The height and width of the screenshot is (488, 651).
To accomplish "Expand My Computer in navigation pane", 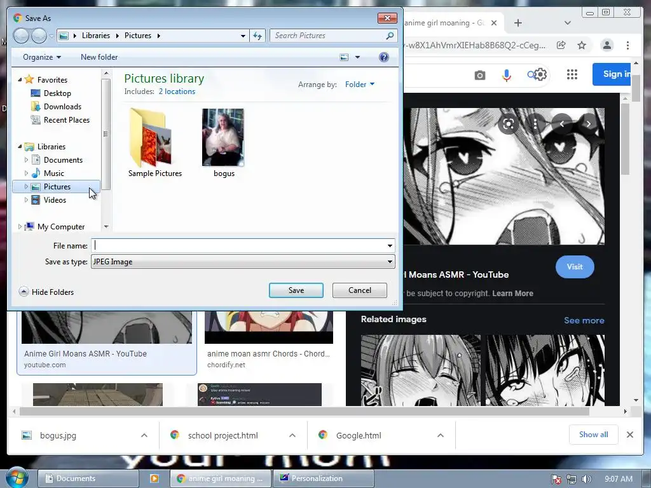I will pyautogui.click(x=20, y=227).
